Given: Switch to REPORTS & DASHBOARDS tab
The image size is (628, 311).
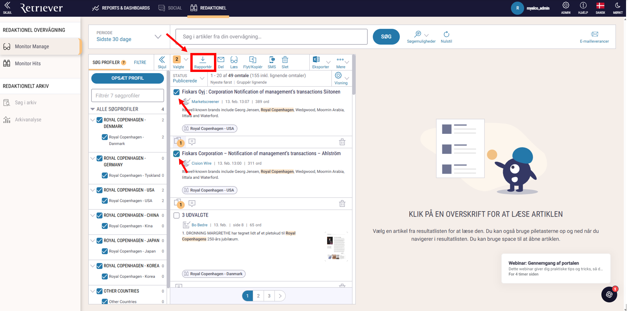Looking at the screenshot, I should pos(121,8).
